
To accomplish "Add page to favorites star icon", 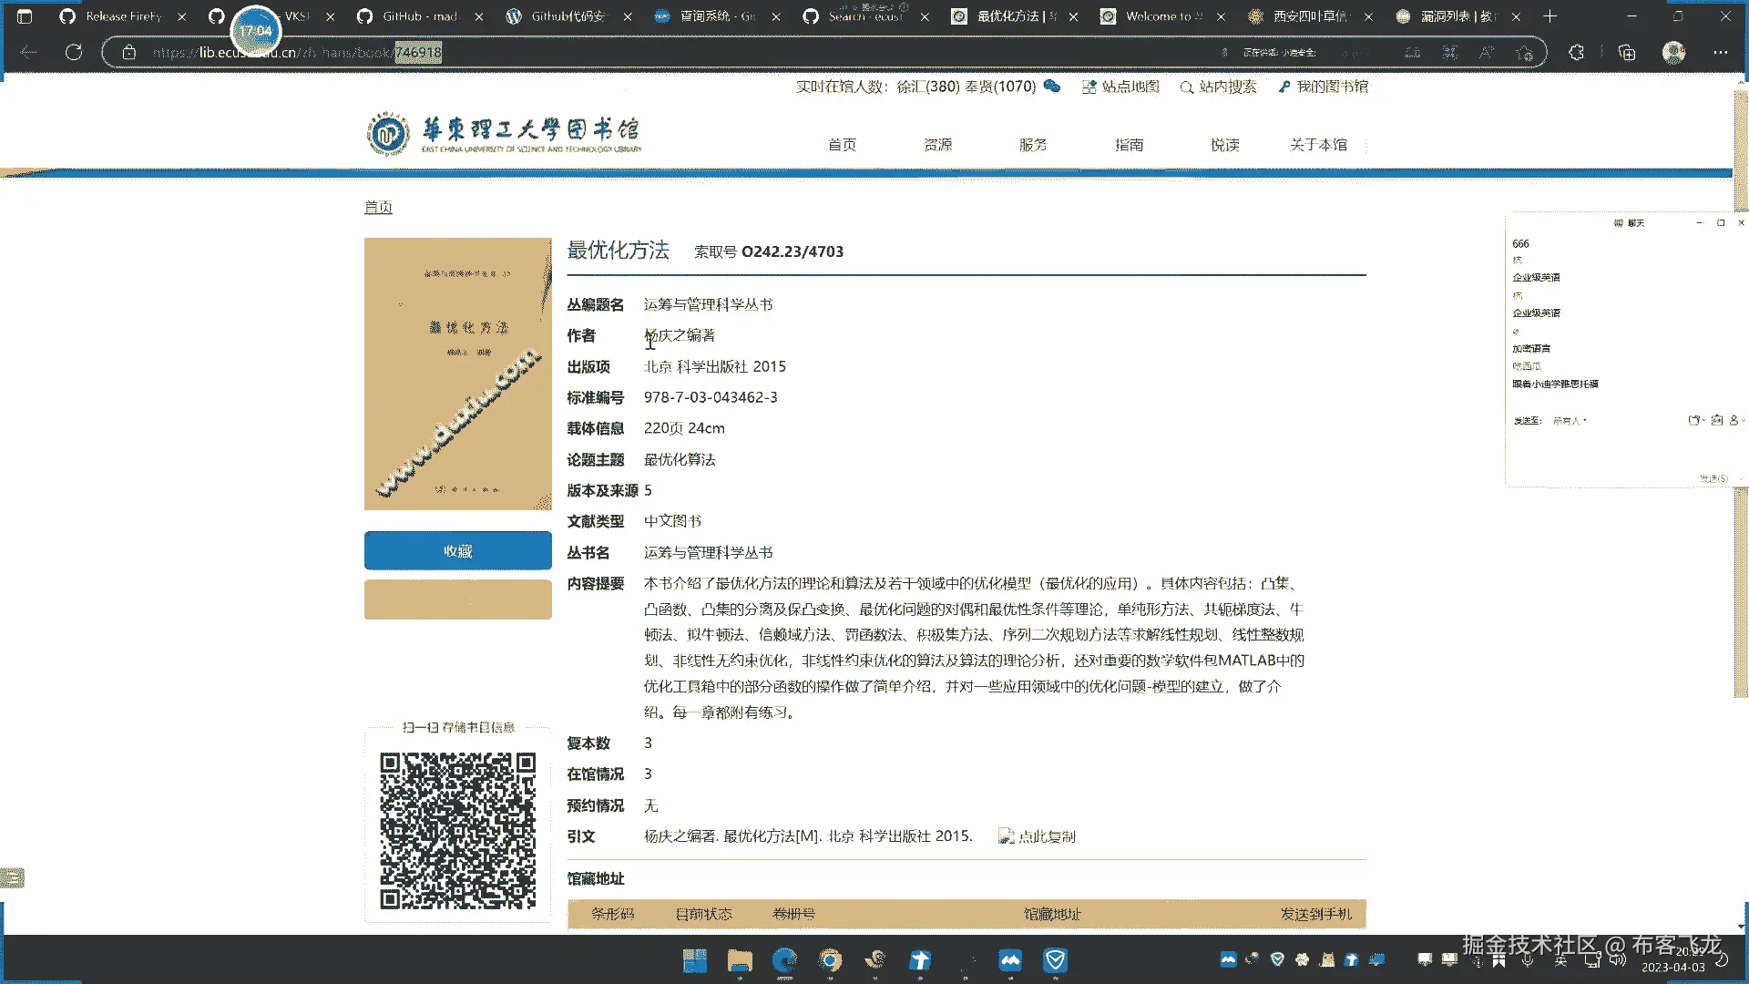I will 1524,53.
